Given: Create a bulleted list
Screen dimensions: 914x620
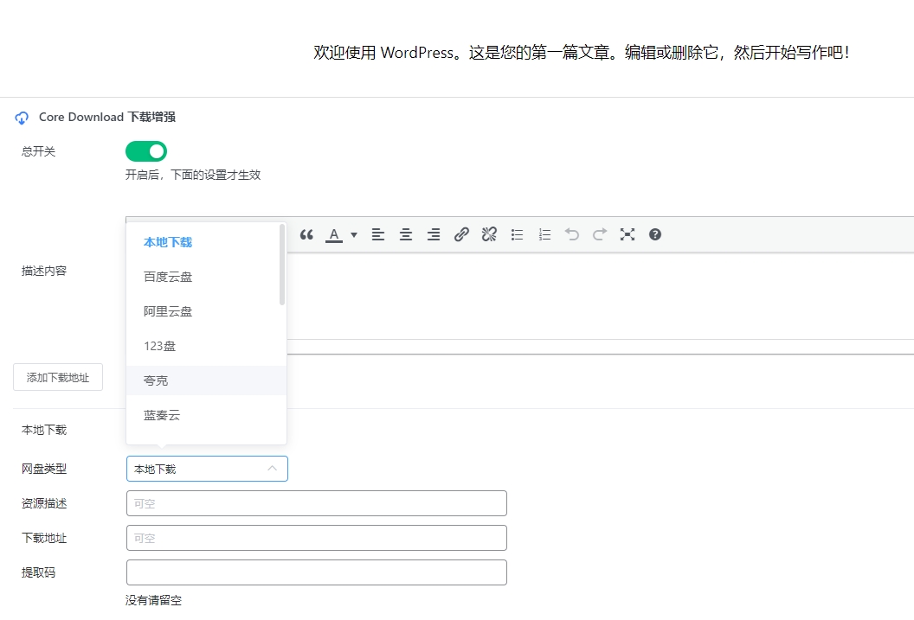Looking at the screenshot, I should click(x=516, y=233).
